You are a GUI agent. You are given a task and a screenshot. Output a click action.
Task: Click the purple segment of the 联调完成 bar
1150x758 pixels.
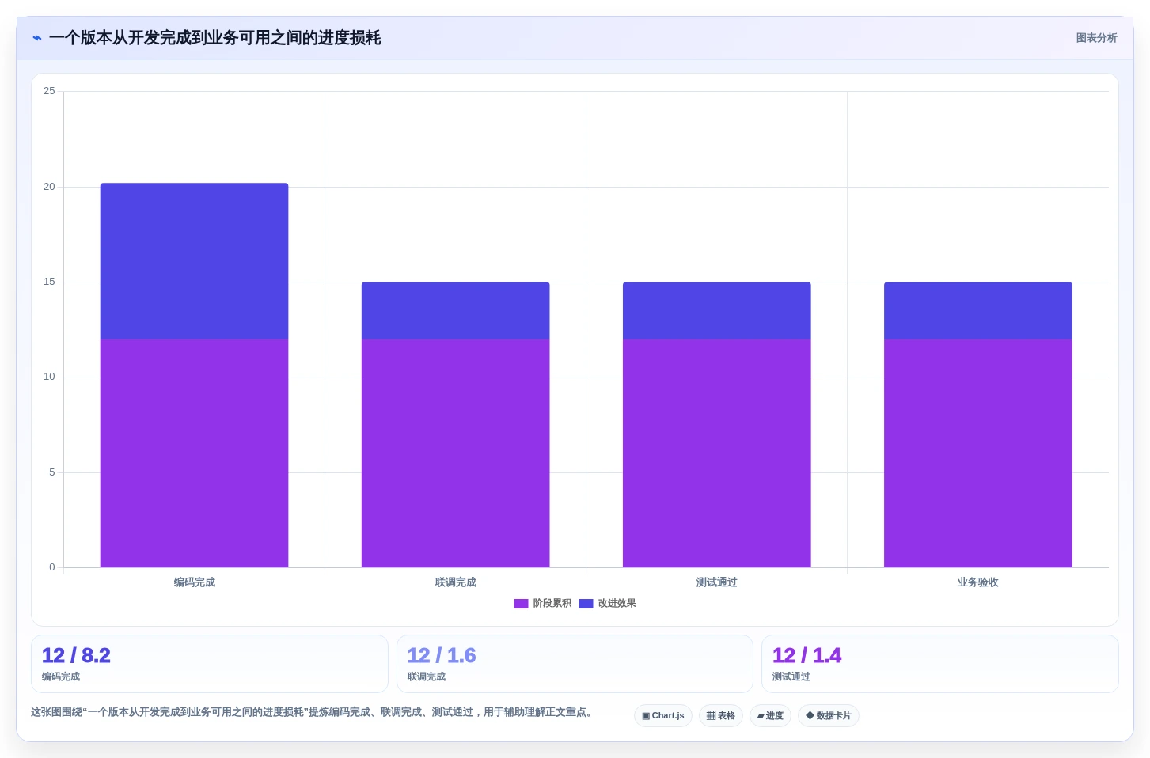click(456, 453)
